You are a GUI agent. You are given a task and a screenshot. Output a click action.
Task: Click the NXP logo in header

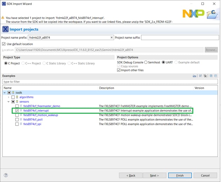click(x=194, y=14)
